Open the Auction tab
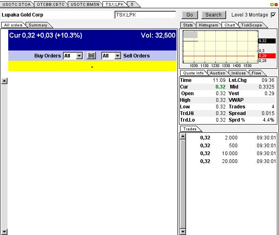This screenshot has width=279, height=235. click(x=217, y=73)
